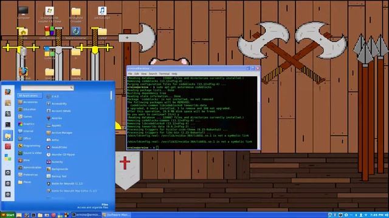Open the Wine category in start menu
The height and width of the screenshot is (218, 389).
click(24, 160)
